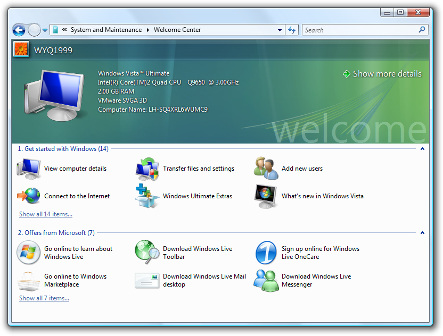This screenshot has height=336, width=443.
Task: Minimize the Welcome Center window
Action: (387, 13)
